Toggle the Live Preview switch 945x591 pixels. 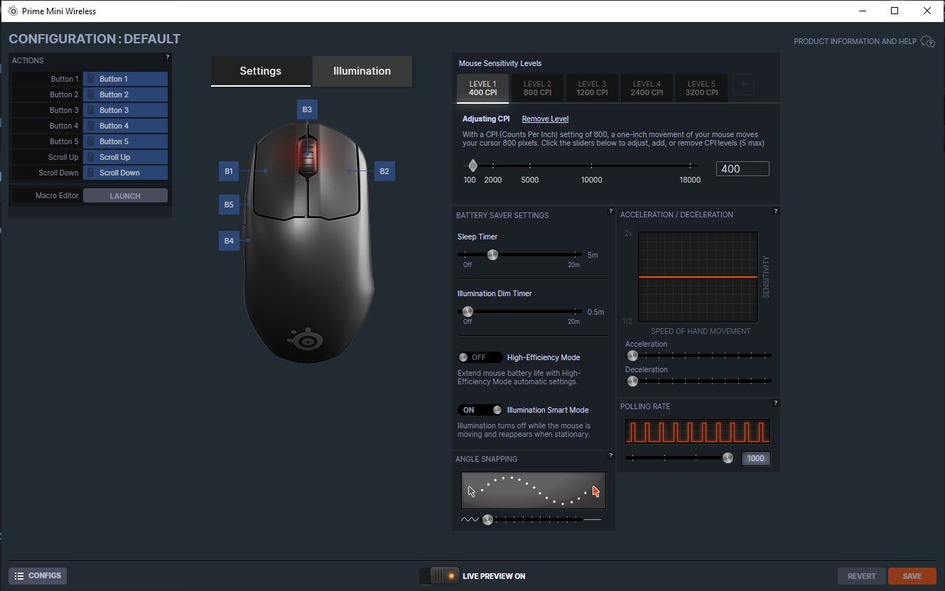(x=440, y=576)
